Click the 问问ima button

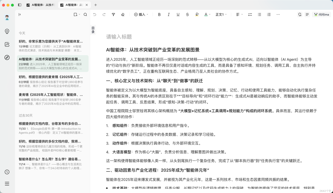[322, 14]
